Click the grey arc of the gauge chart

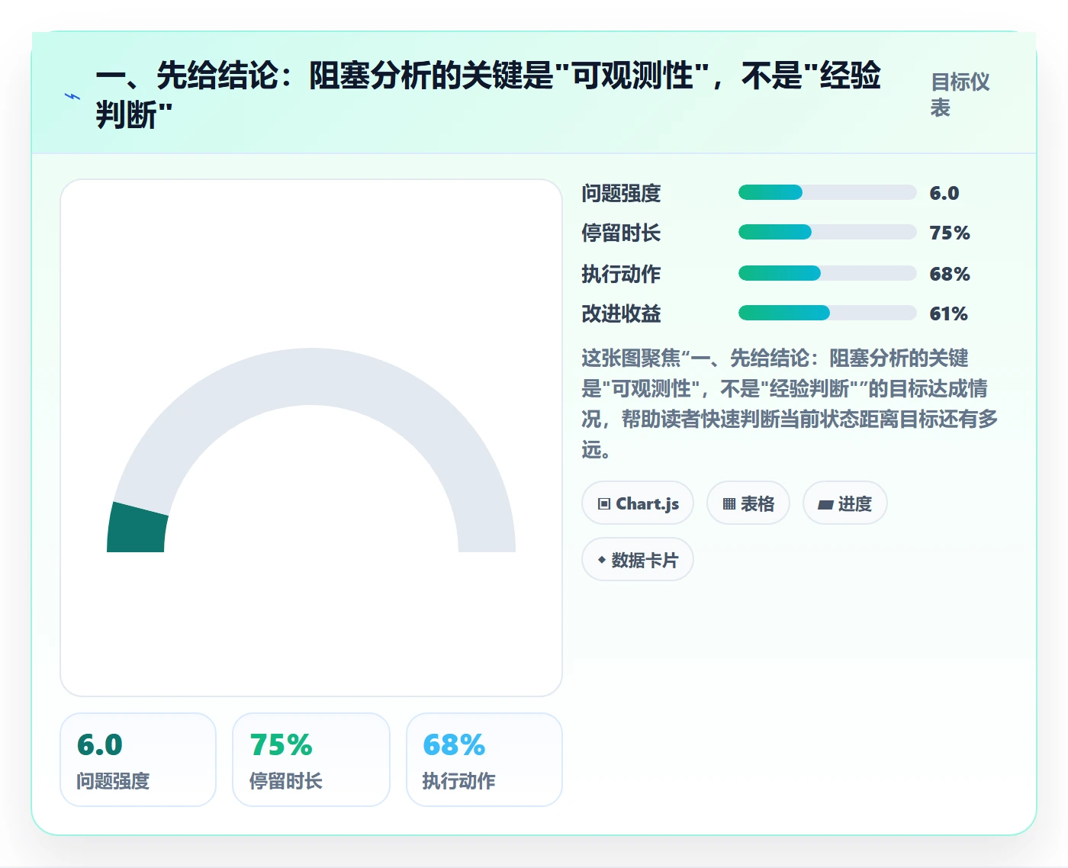click(x=311, y=377)
